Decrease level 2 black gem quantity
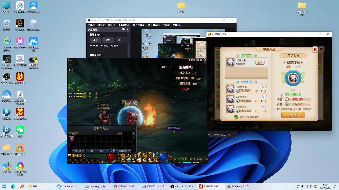The image size is (339, 190). [257, 101]
